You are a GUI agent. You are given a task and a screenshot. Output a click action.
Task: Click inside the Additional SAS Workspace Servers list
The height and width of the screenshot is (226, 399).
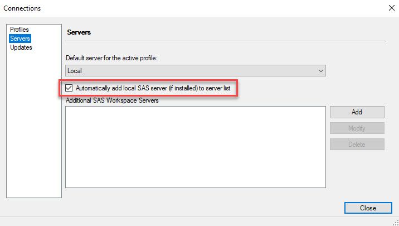pos(195,147)
